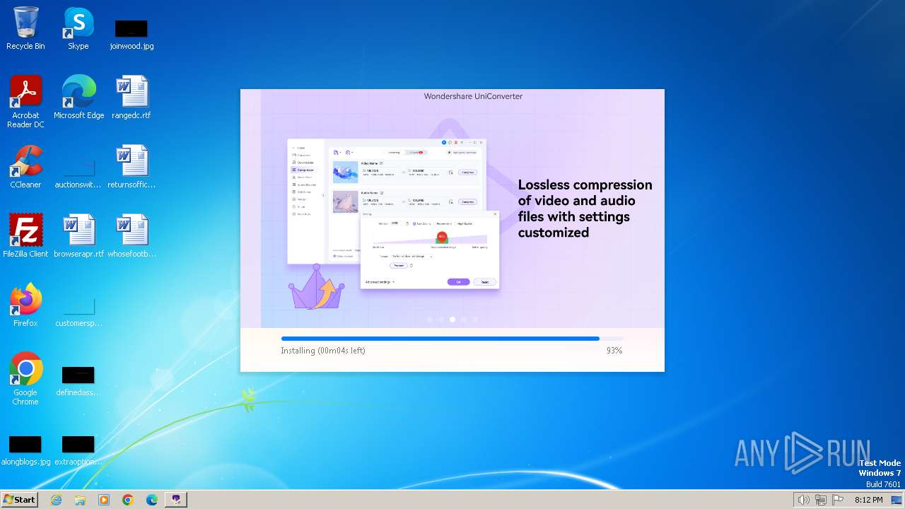Click the 8:12 PM system clock
This screenshot has width=905, height=509.
tap(868, 500)
